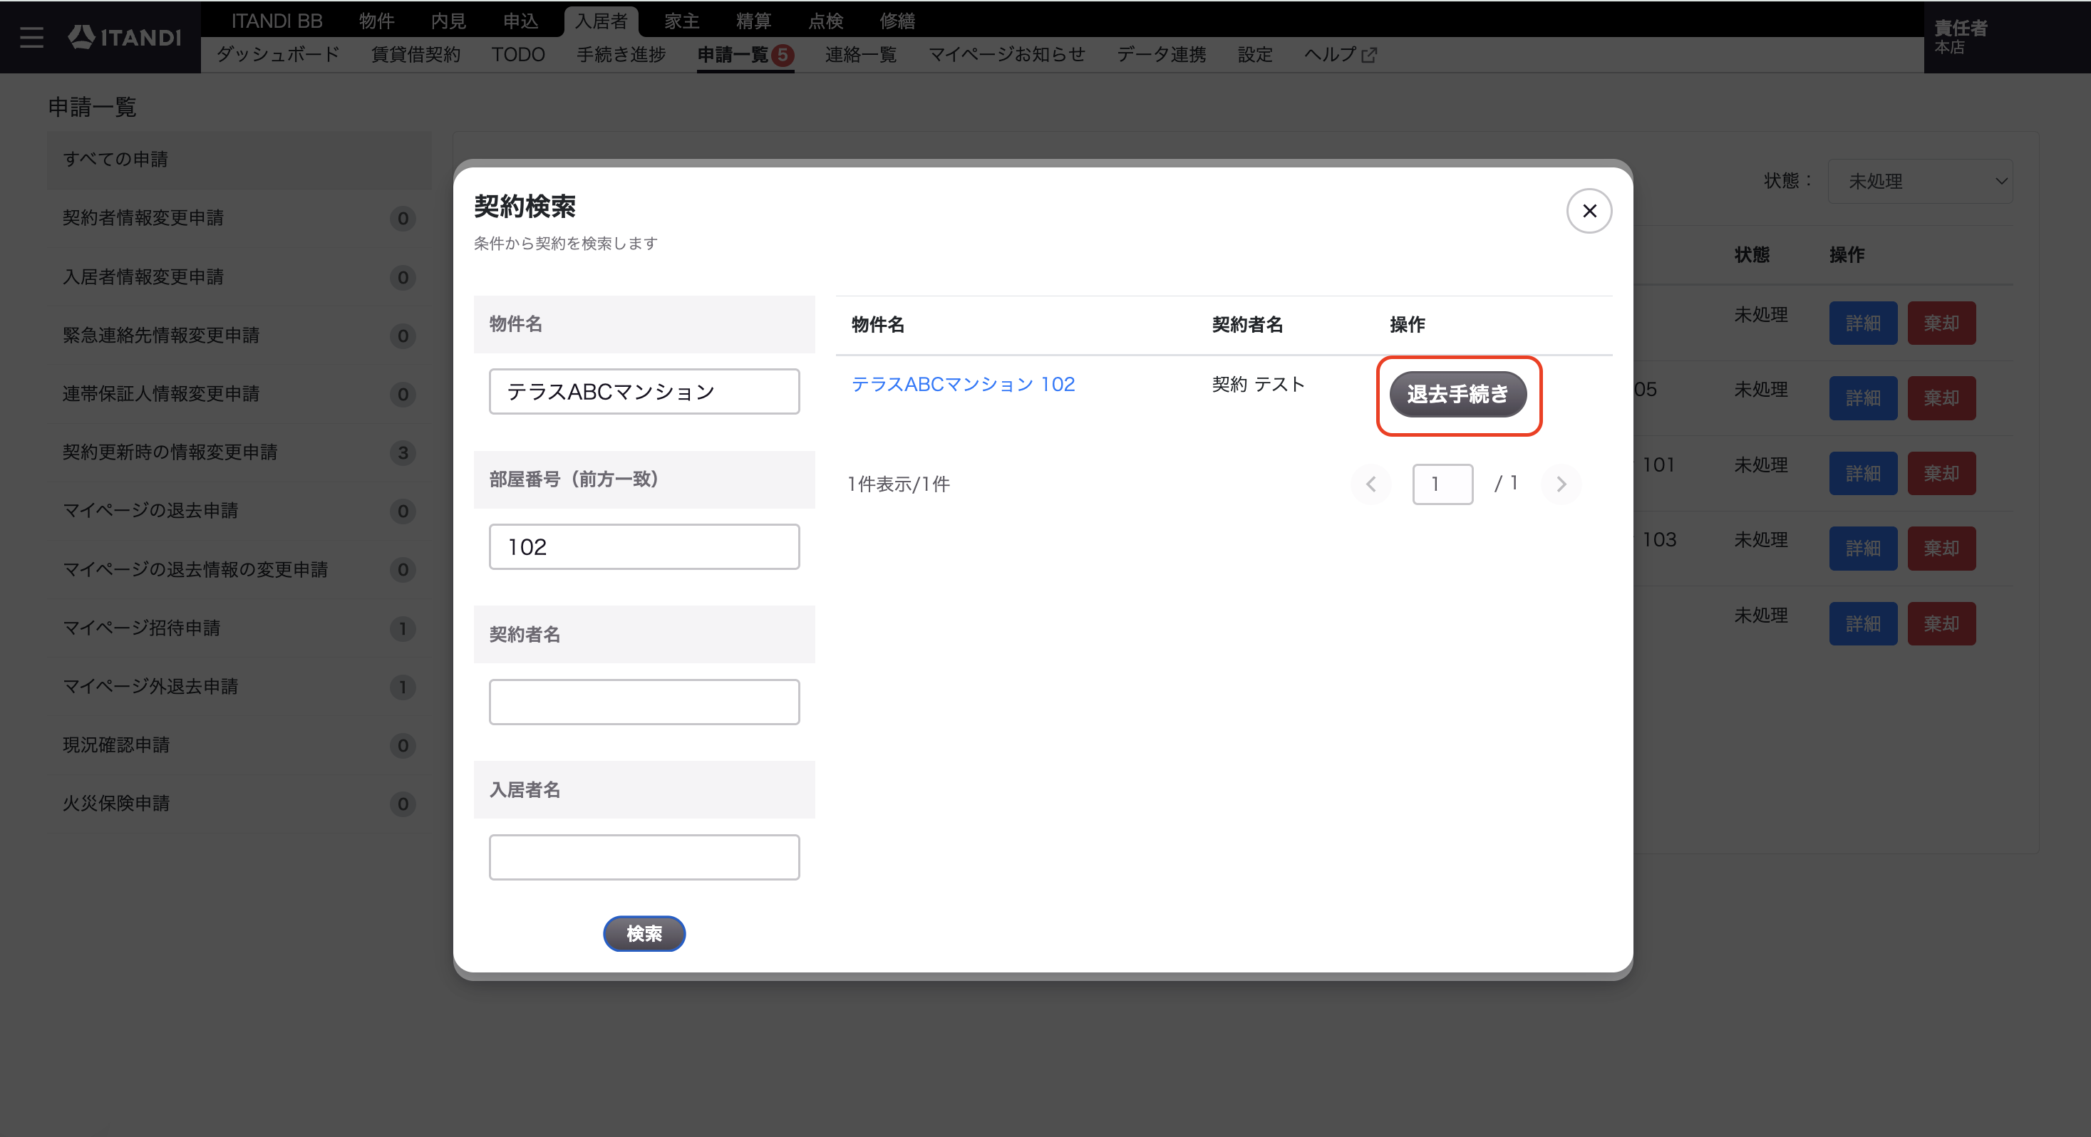Image resolution: width=2091 pixels, height=1137 pixels.
Task: Switch to the 精算 tab
Action: coord(753,20)
